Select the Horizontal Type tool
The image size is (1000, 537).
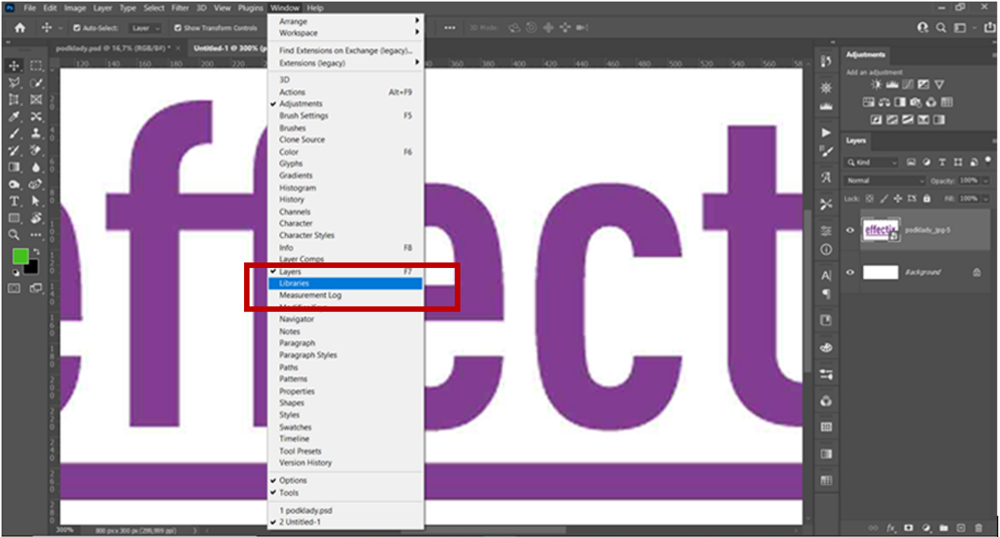(x=14, y=201)
